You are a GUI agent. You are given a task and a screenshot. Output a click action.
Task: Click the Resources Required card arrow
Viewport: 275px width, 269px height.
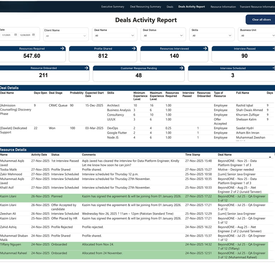[62, 48]
